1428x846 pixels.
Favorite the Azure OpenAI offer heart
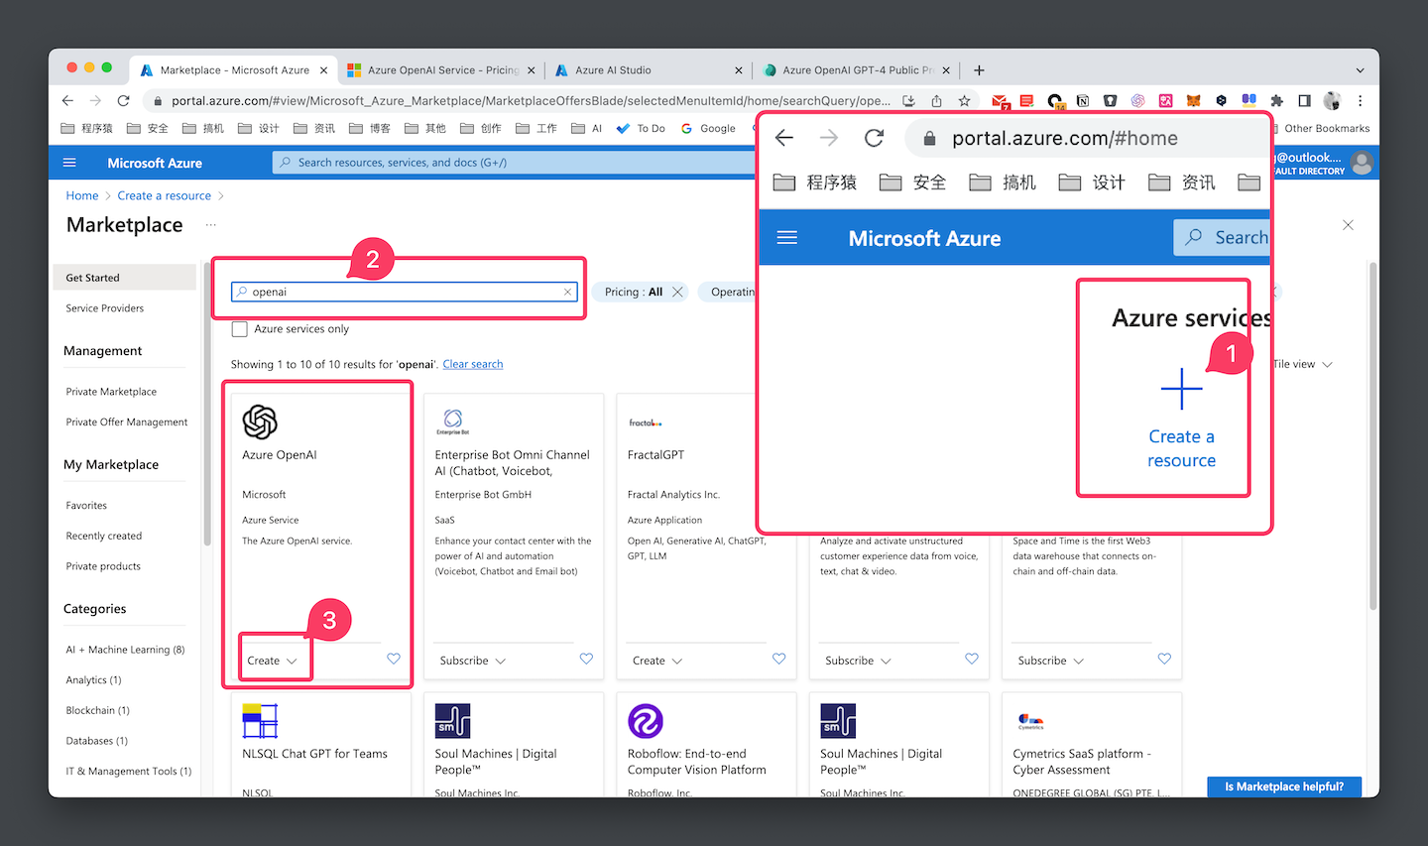(x=394, y=659)
